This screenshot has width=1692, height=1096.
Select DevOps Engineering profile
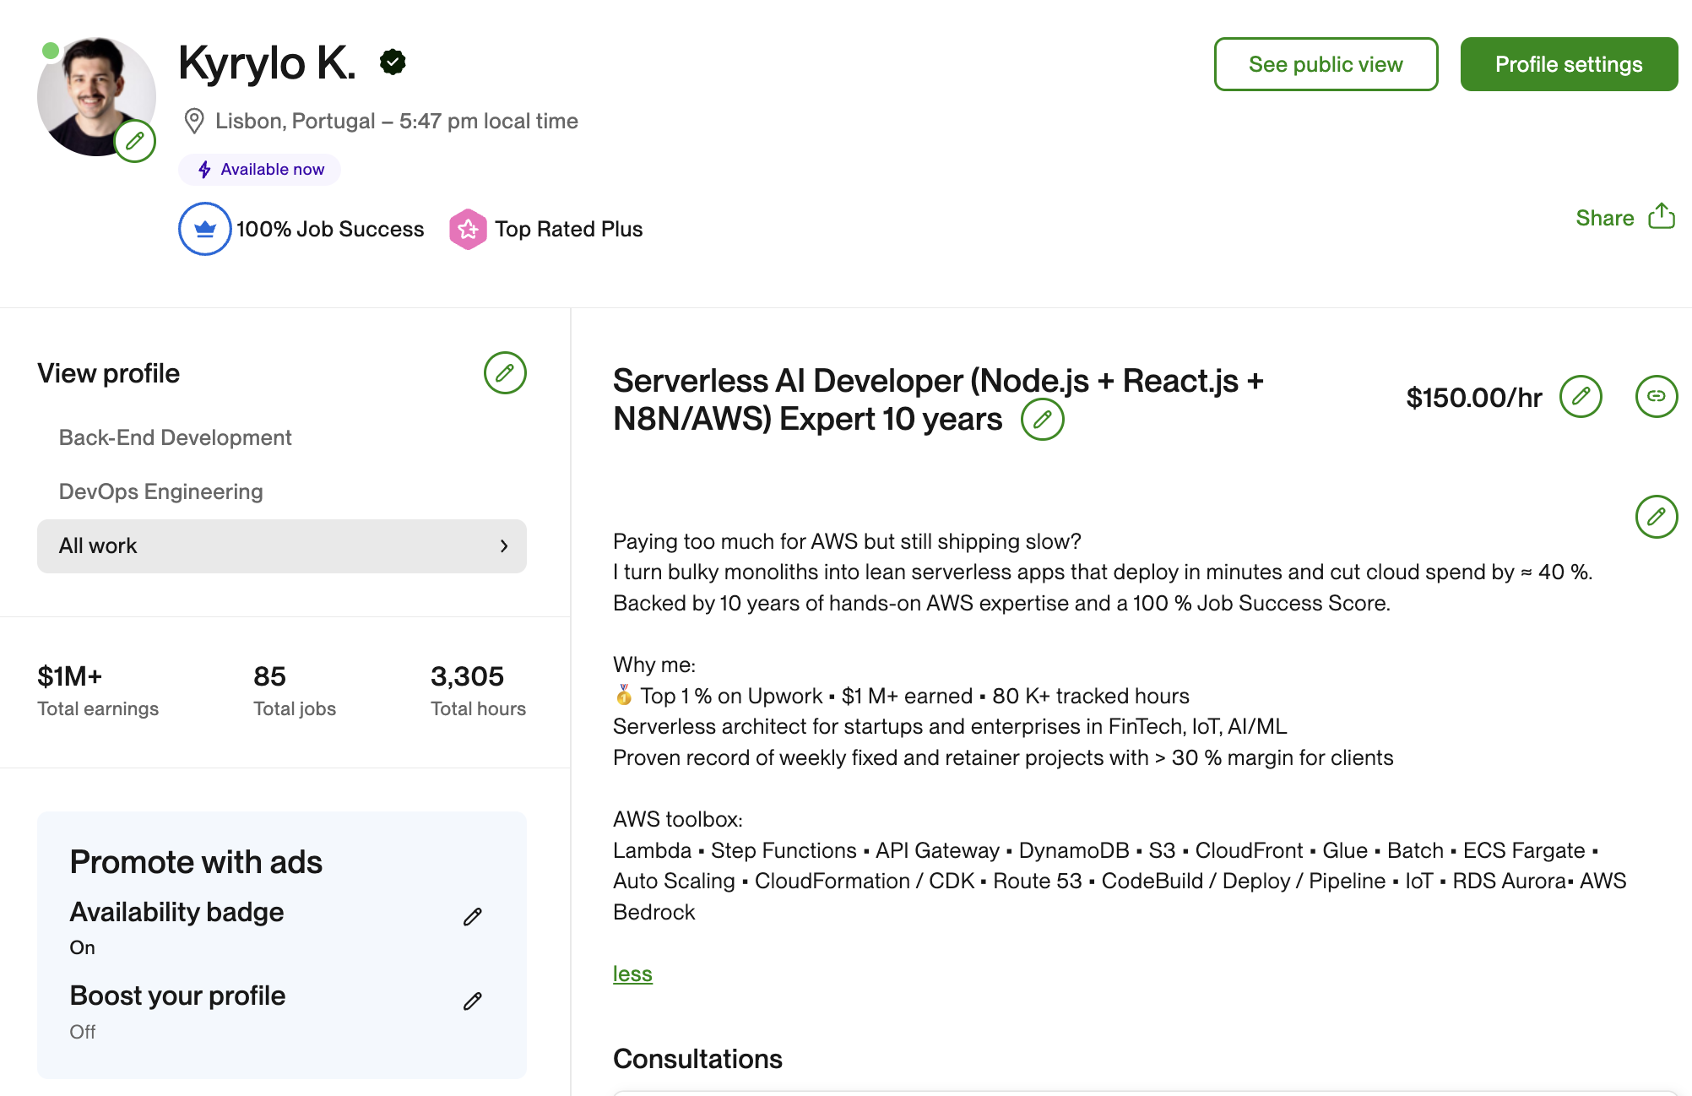coord(160,491)
